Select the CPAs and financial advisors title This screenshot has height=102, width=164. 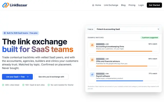[108, 61]
